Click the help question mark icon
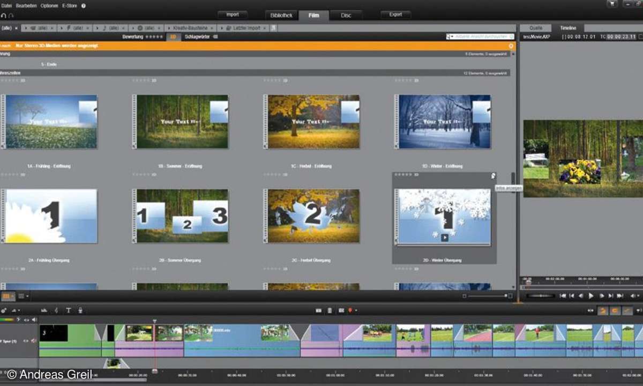Image resolution: width=643 pixels, height=386 pixels. pos(84,5)
